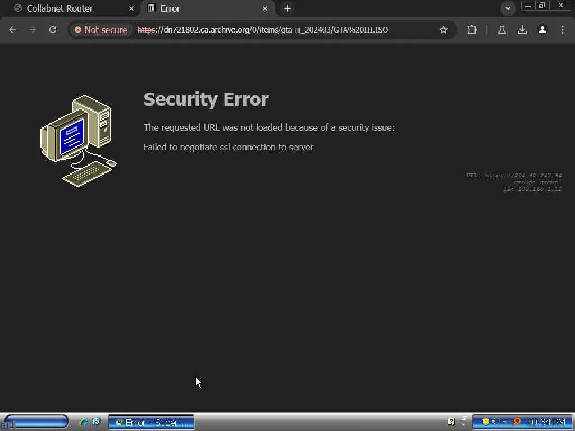
Task: Click the group: group1 footer text
Action: [x=537, y=182]
